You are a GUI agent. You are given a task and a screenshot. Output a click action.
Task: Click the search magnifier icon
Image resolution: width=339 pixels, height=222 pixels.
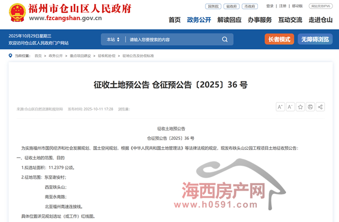225,39
